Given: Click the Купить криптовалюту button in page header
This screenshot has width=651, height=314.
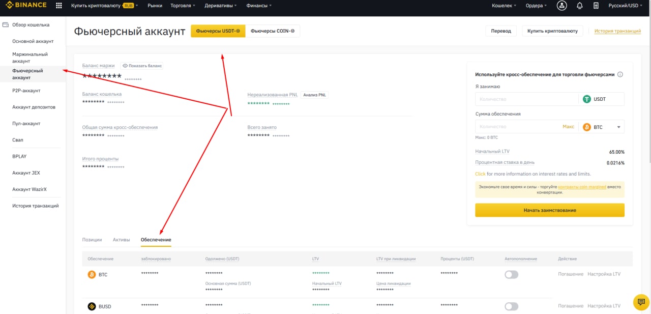Looking at the screenshot, I should pos(552,31).
